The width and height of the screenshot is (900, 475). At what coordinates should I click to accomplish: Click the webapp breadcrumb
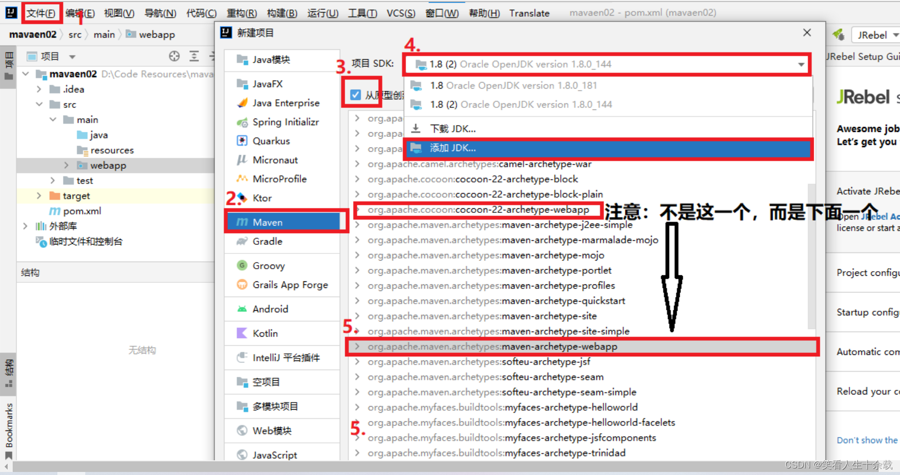(x=156, y=34)
